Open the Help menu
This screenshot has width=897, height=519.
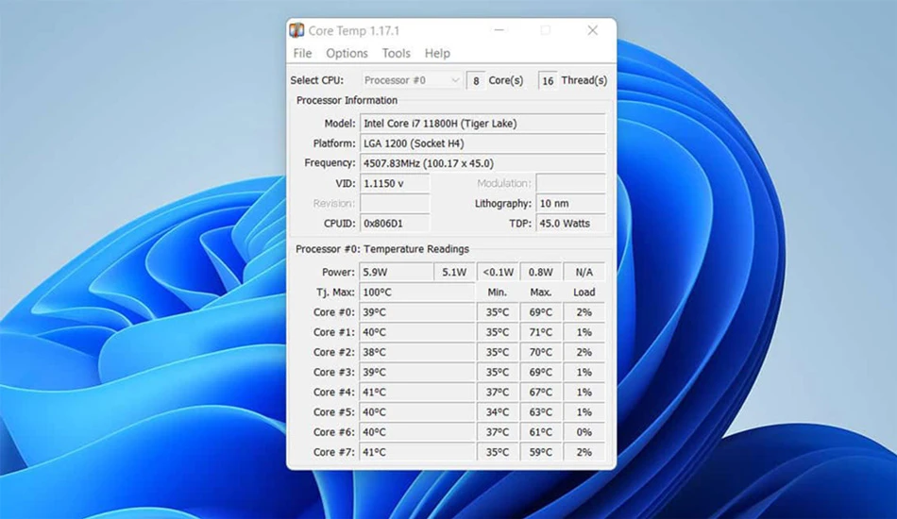437,53
